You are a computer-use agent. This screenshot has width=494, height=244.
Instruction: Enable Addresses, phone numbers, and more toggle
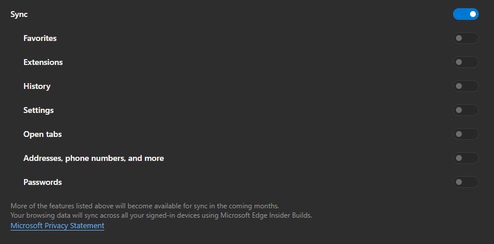[x=465, y=158]
